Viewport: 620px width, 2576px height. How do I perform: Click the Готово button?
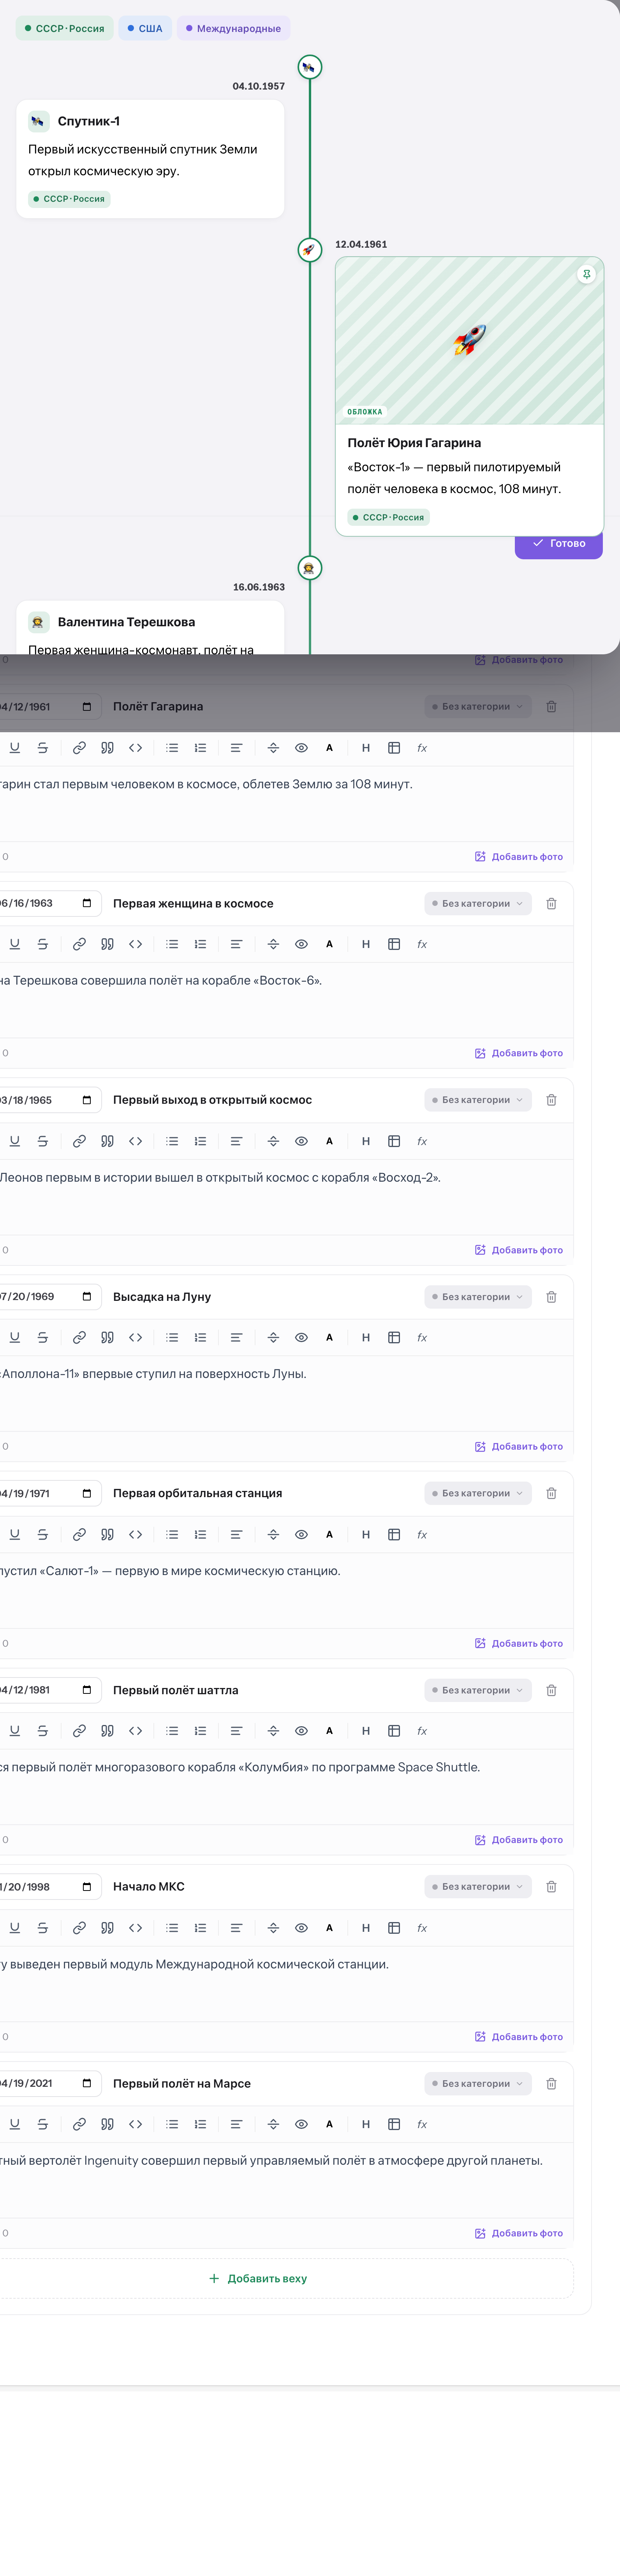point(559,544)
